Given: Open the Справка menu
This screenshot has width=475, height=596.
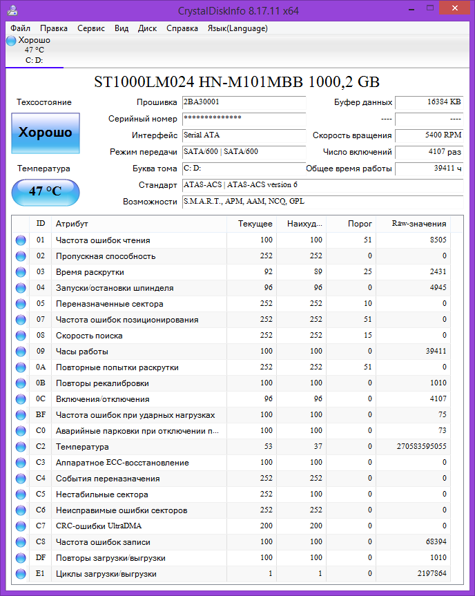Looking at the screenshot, I should click(x=182, y=28).
